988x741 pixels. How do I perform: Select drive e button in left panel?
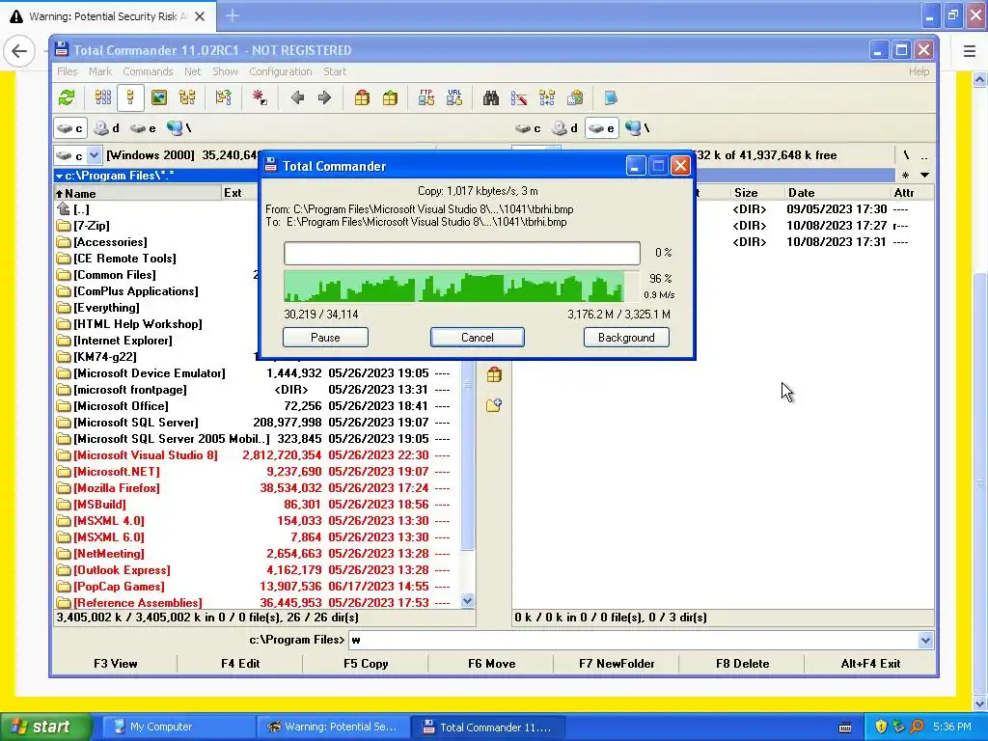[143, 128]
